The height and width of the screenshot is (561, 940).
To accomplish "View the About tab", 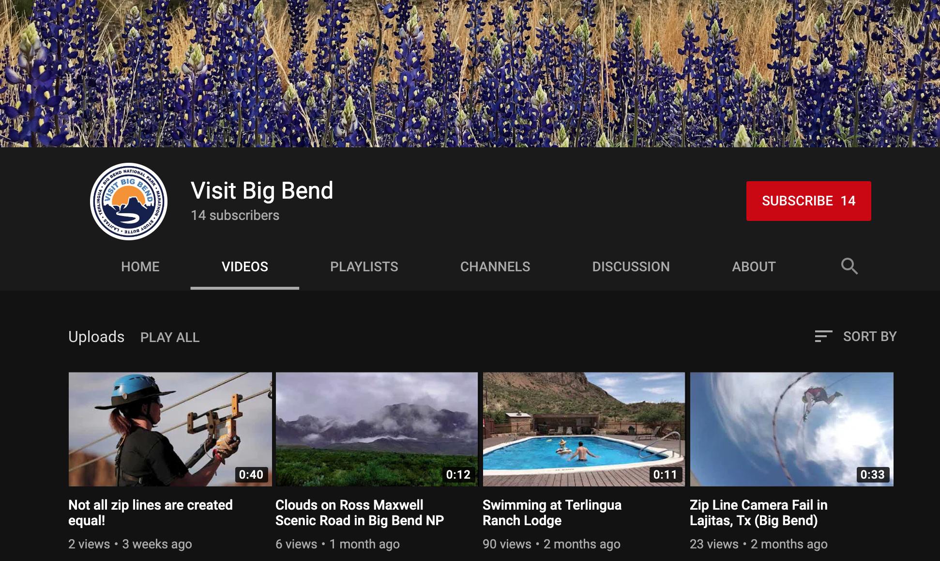I will [754, 266].
